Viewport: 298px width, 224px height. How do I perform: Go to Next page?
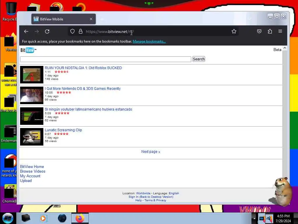(x=151, y=152)
